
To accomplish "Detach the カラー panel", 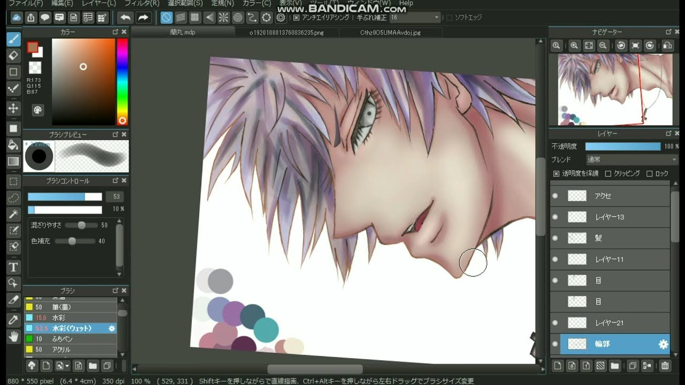I will pyautogui.click(x=115, y=32).
